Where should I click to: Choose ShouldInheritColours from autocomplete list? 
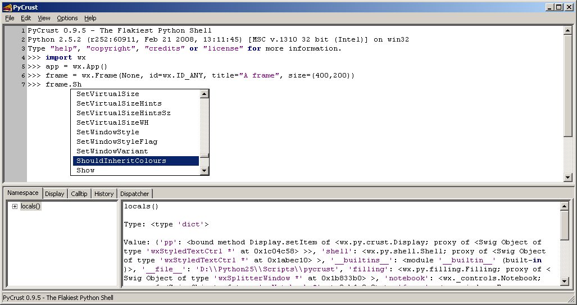136,161
